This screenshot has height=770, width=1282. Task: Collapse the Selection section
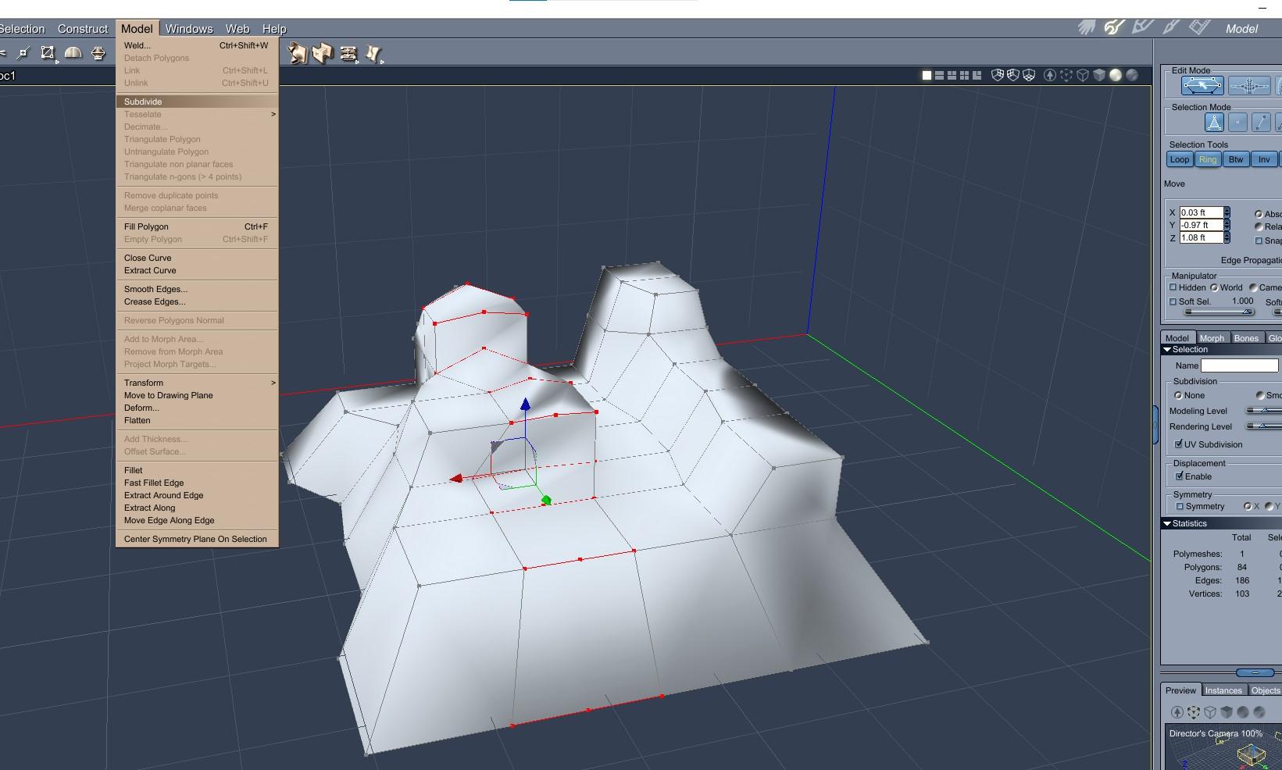(1167, 350)
